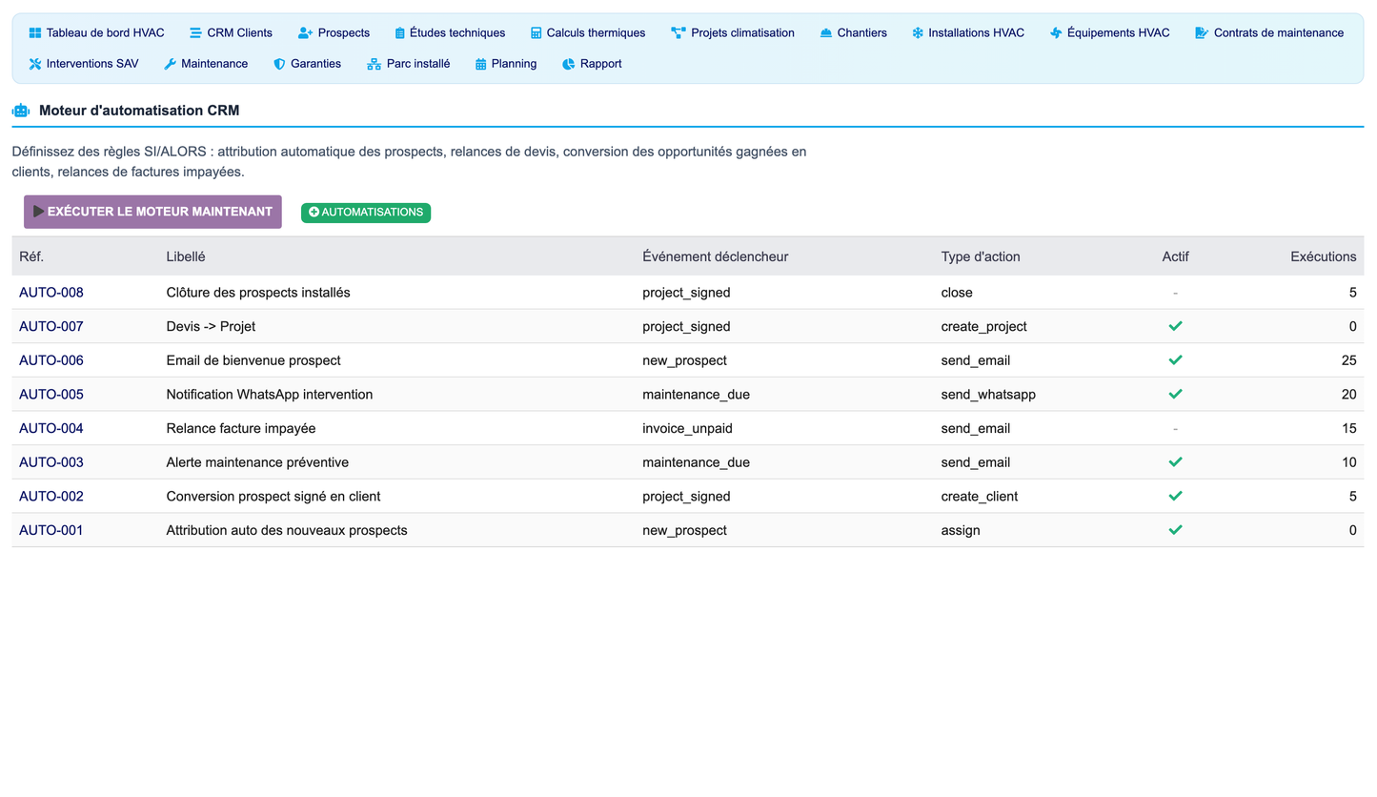1377x797 pixels.
Task: Open the AUTO-002 rule link
Action: pyautogui.click(x=51, y=496)
